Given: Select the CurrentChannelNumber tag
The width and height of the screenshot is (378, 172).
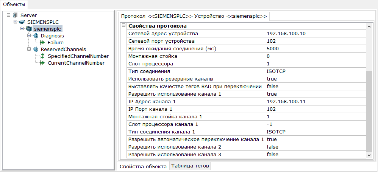Looking at the screenshot, I should pos(76,63).
